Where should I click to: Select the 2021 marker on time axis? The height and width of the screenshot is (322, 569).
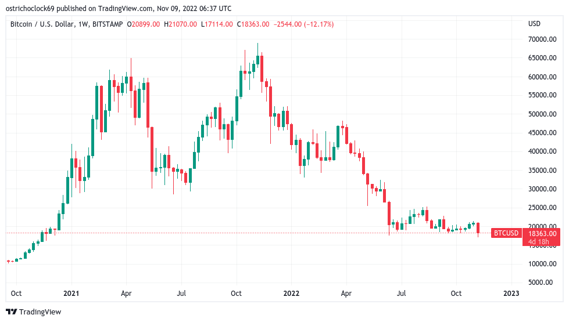71,294
